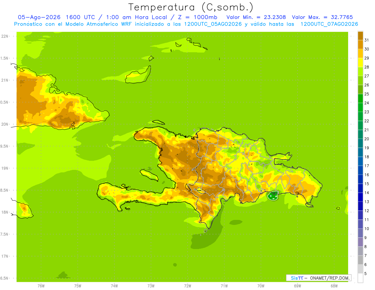
Task: Click the longitude axis label "69W"
Action: (297, 286)
